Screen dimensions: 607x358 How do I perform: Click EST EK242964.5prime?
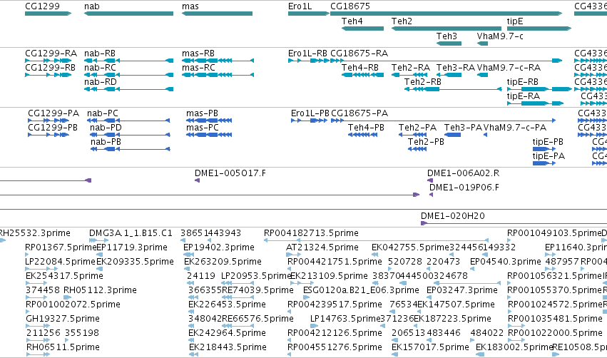pyautogui.click(x=228, y=333)
